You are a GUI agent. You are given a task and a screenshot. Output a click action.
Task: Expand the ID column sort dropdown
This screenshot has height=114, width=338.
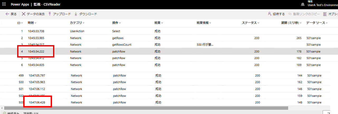(22, 23)
